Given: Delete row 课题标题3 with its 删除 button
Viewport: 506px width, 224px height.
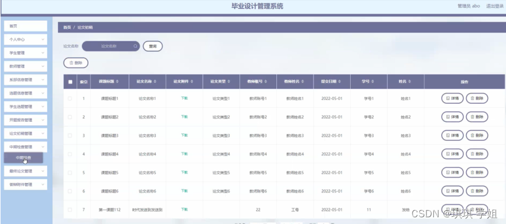Looking at the screenshot, I should 477,135.
